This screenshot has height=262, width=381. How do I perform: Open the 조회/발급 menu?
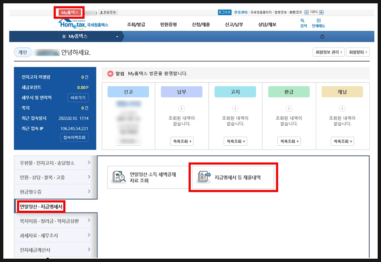[x=135, y=23]
